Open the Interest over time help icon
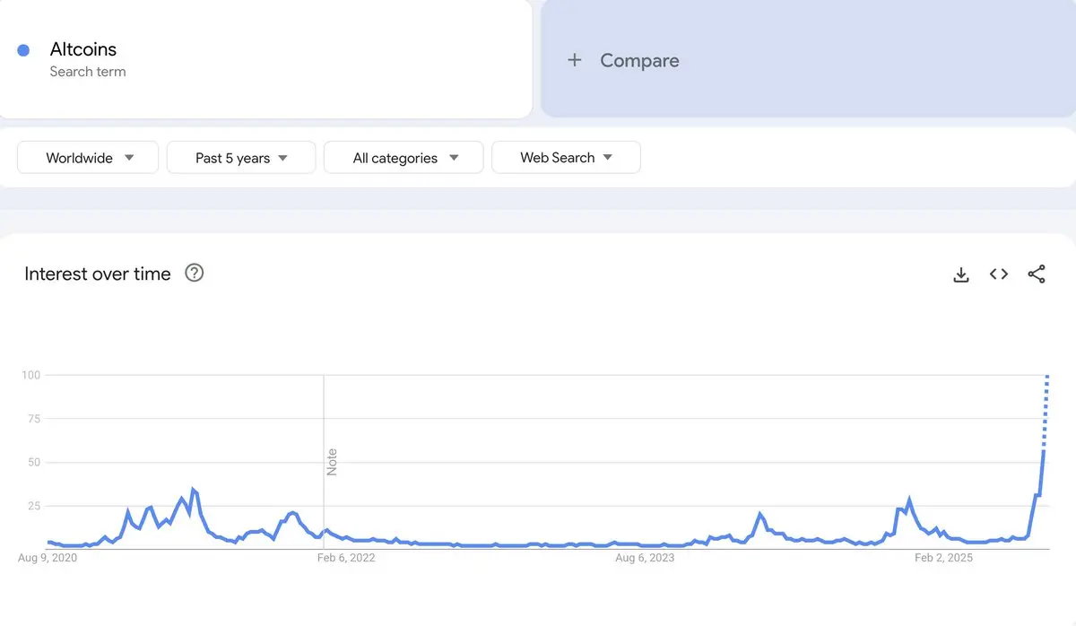Viewport: 1076px width, 626px height. pos(194,273)
